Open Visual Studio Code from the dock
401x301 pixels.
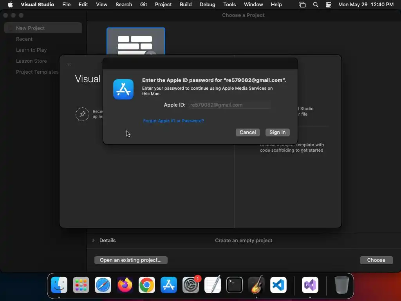278,285
